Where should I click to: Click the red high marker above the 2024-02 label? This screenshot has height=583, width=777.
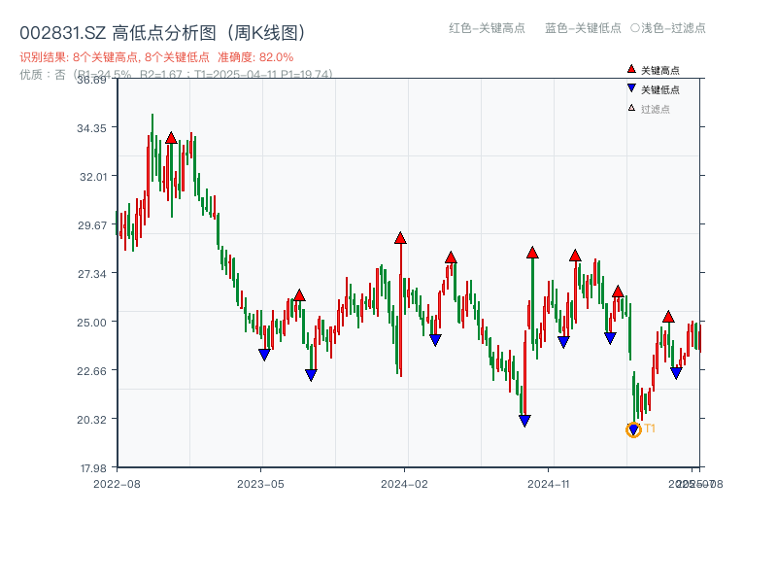click(x=400, y=235)
